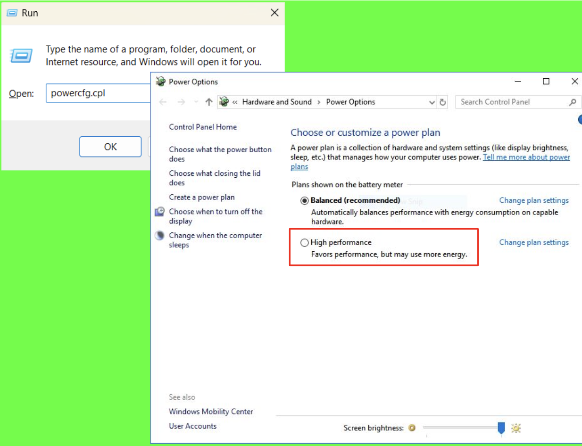Click 'Plans shown on the battery meter' text
The height and width of the screenshot is (446, 582).
pyautogui.click(x=348, y=185)
